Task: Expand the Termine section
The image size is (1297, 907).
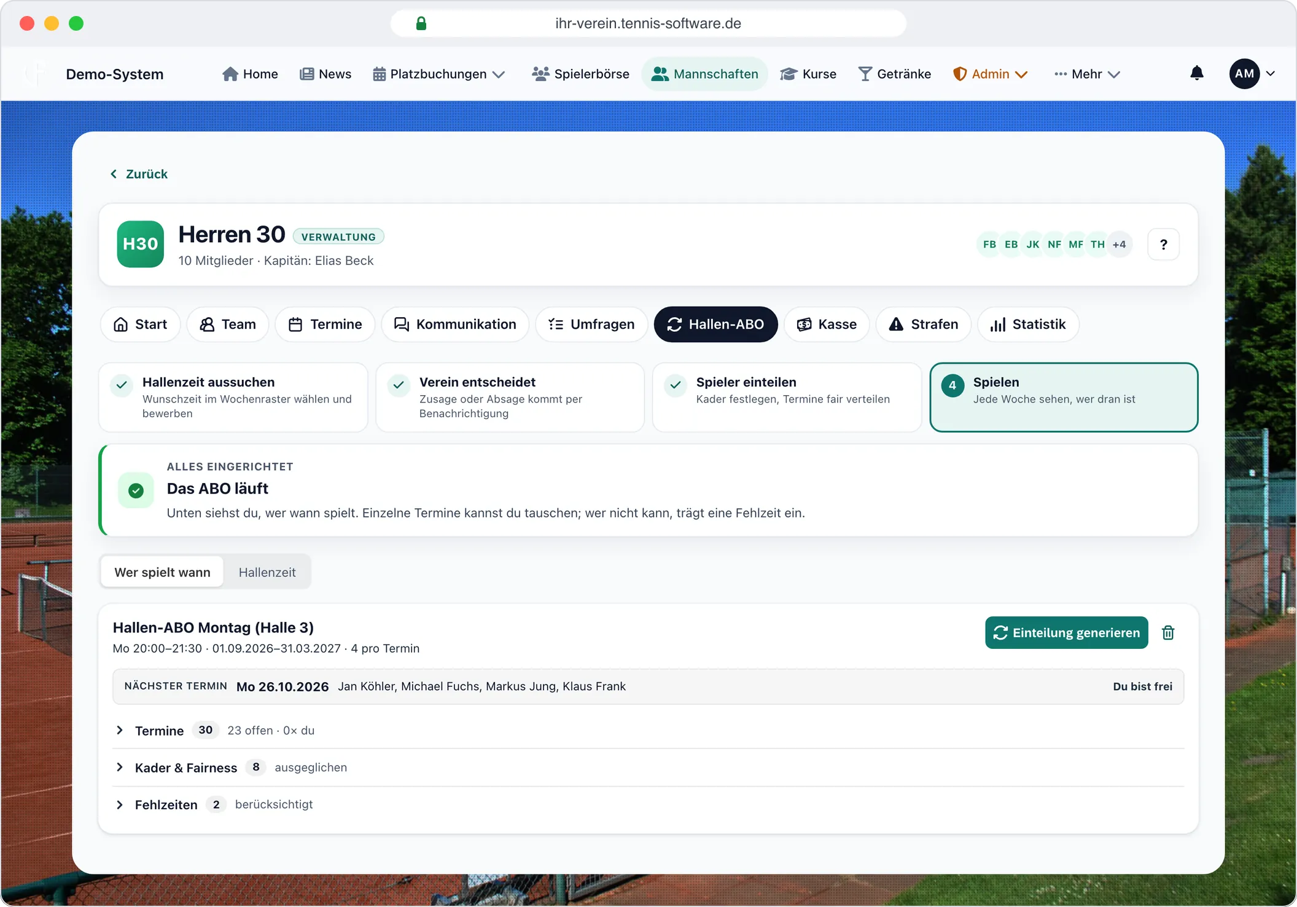Action: (648, 730)
